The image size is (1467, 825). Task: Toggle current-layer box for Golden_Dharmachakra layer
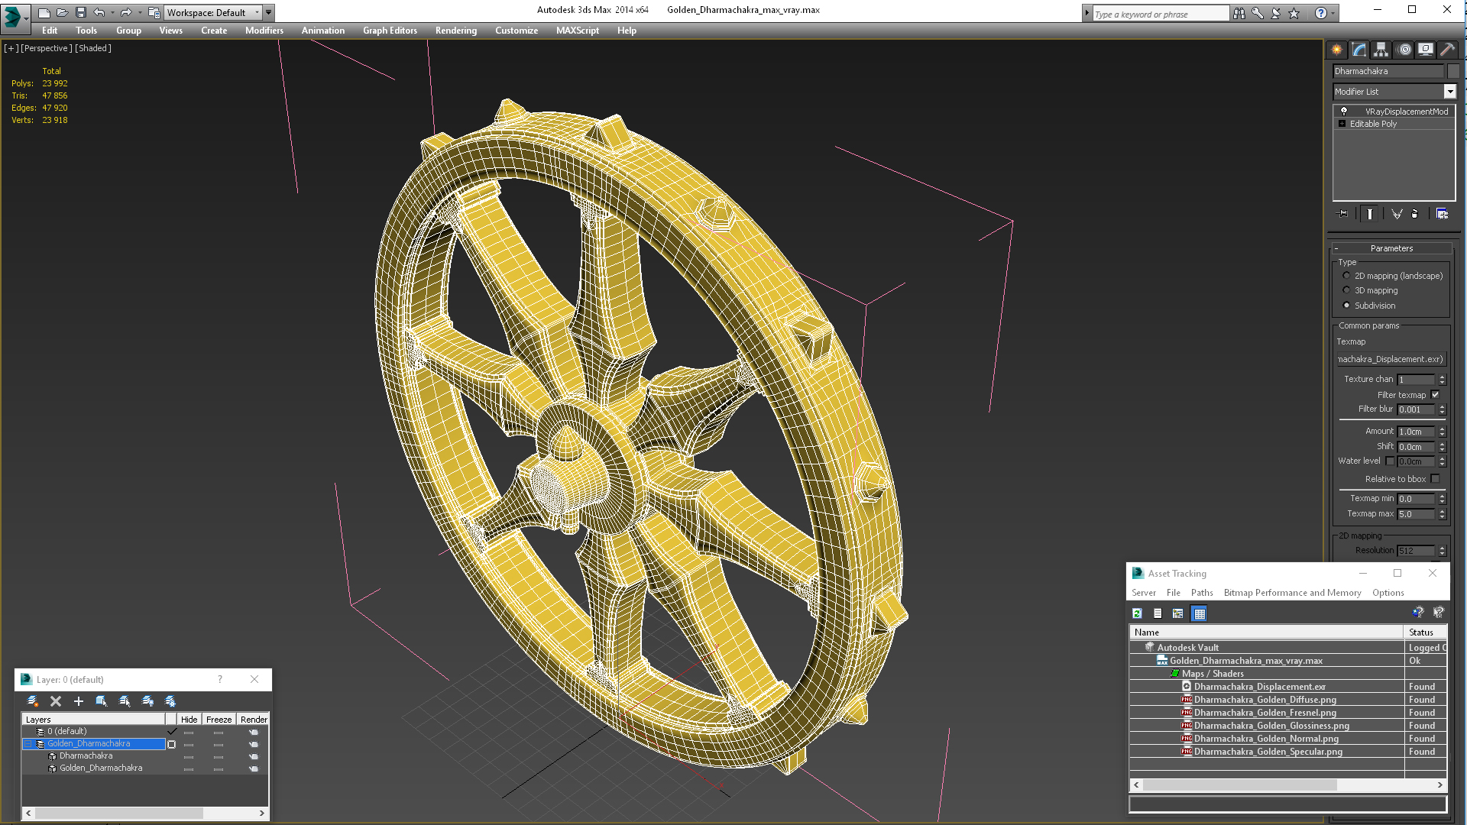pos(172,744)
